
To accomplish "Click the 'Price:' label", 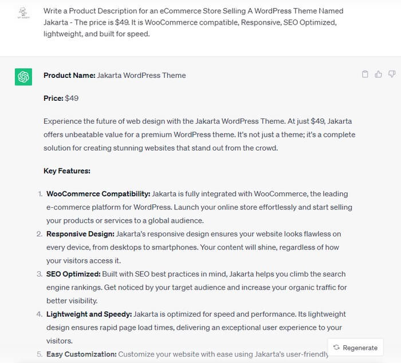I will click(53, 98).
